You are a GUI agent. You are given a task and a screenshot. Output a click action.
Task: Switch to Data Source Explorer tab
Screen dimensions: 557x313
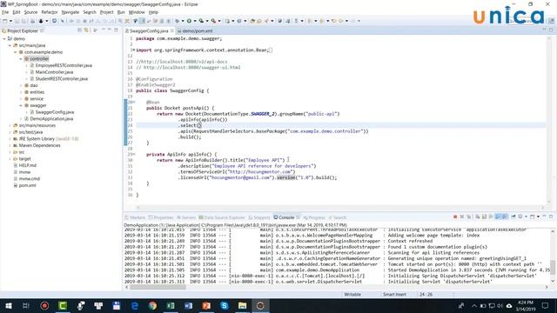click(x=222, y=217)
